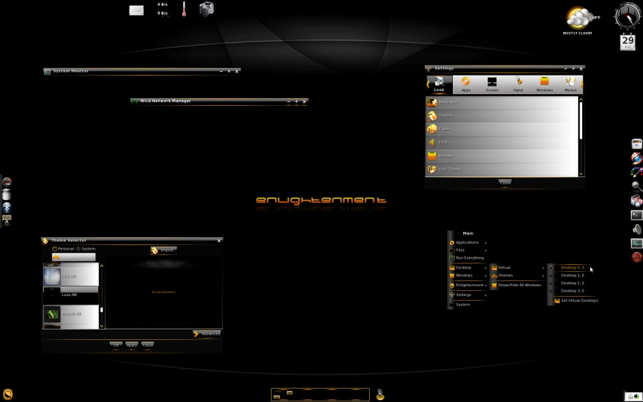Open the Enlightenment start menu button

point(7,394)
